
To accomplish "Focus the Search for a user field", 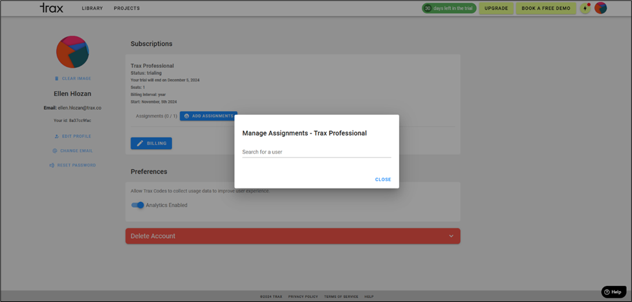I will (316, 152).
